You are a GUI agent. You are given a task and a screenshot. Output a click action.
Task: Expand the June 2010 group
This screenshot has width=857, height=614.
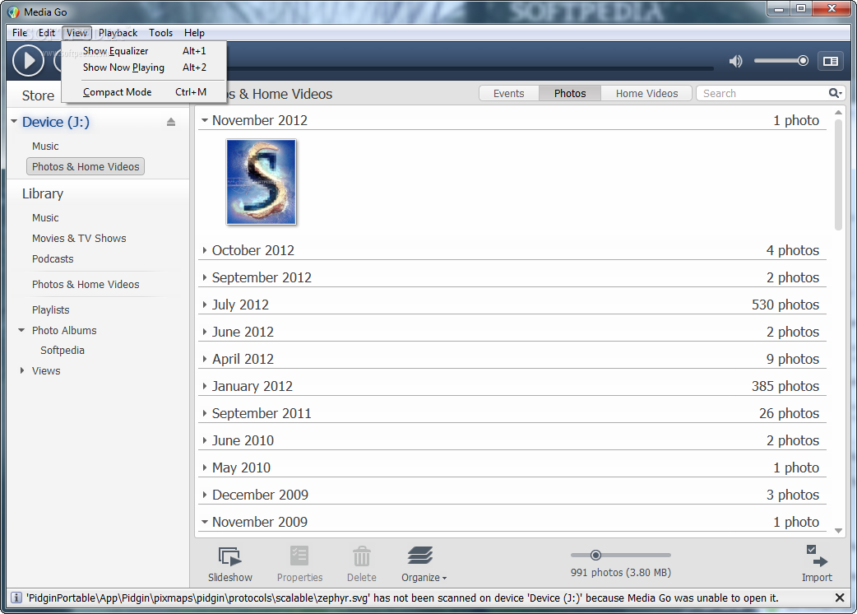pos(205,440)
